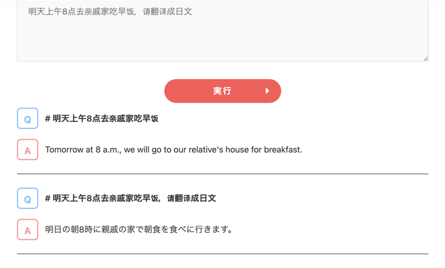The width and height of the screenshot is (445, 268).
Task: Click the A icon beside the Japanese answer
Action: point(28,230)
